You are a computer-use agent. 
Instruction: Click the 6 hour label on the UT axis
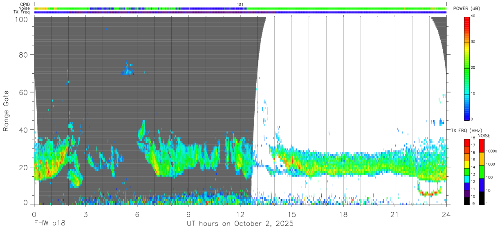coord(137,214)
